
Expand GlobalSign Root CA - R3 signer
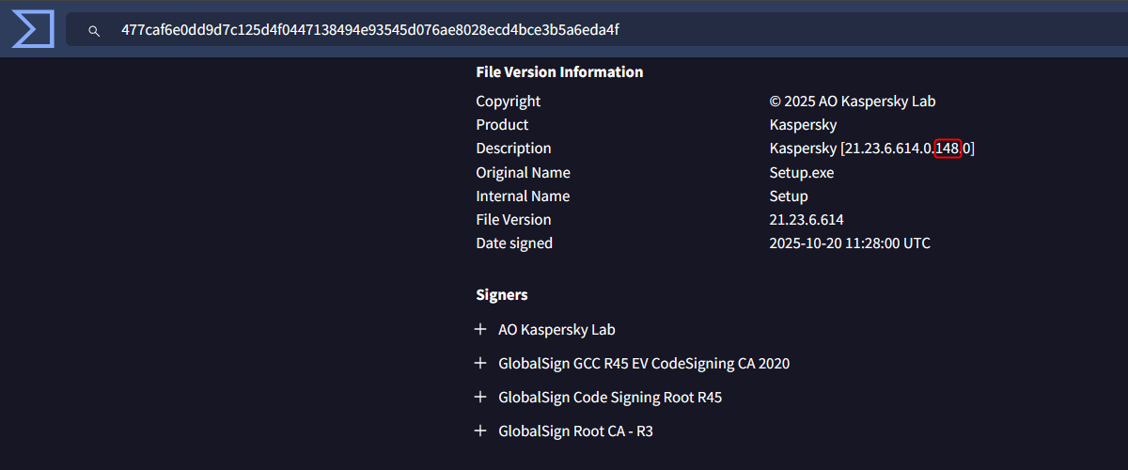480,431
